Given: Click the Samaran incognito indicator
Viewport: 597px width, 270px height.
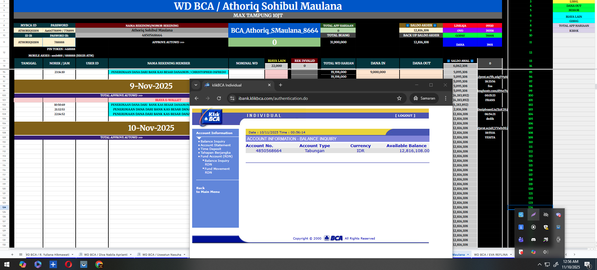Looking at the screenshot, I should point(424,98).
